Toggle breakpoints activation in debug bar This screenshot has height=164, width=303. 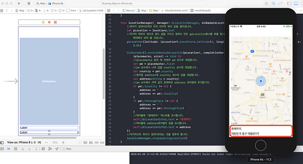coord(9,149)
